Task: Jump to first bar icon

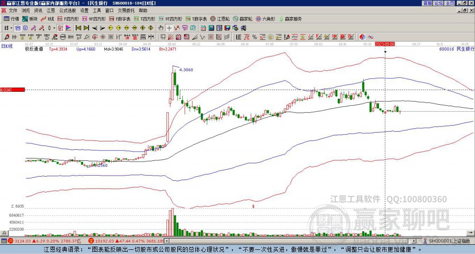Action: pyautogui.click(x=78, y=28)
